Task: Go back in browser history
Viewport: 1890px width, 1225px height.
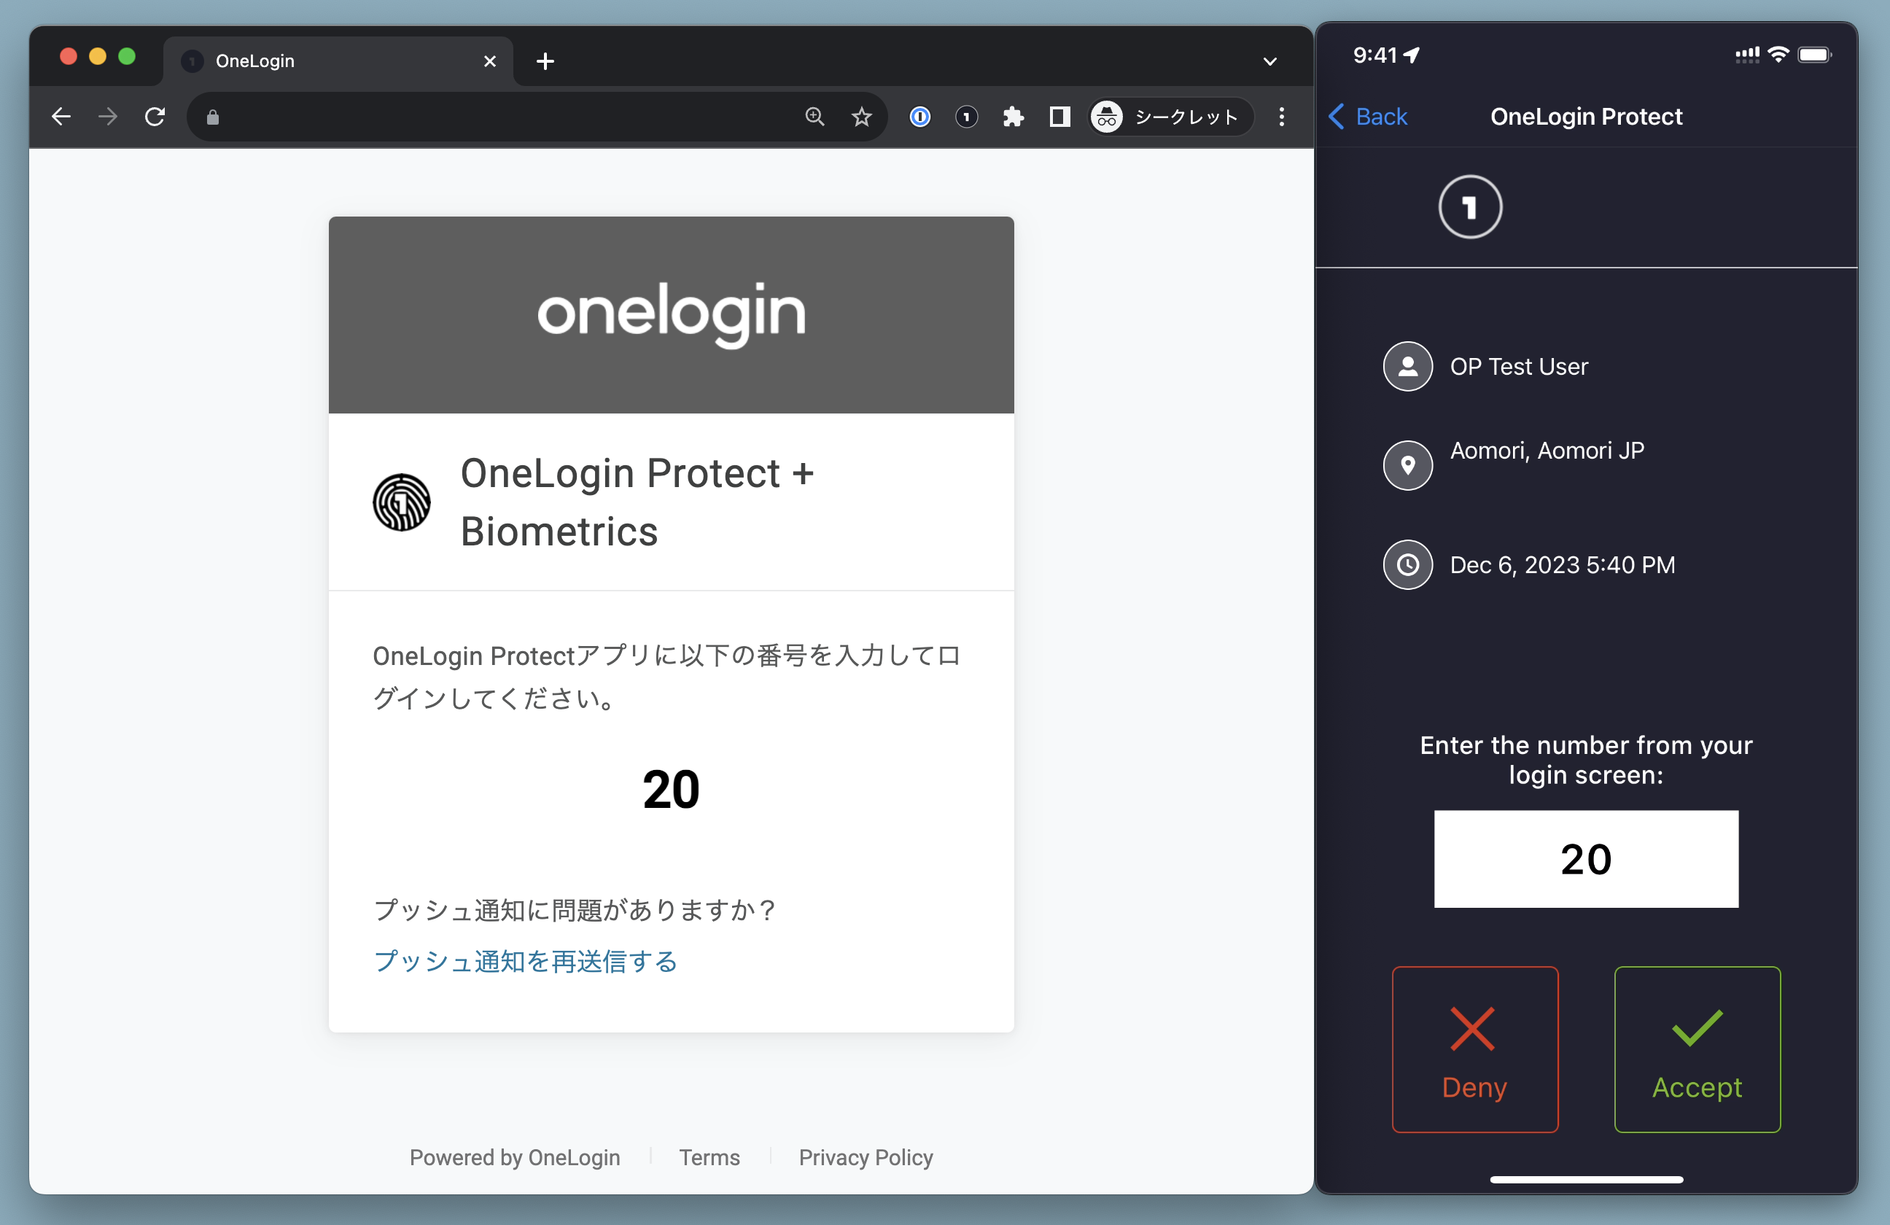Action: pos(61,117)
